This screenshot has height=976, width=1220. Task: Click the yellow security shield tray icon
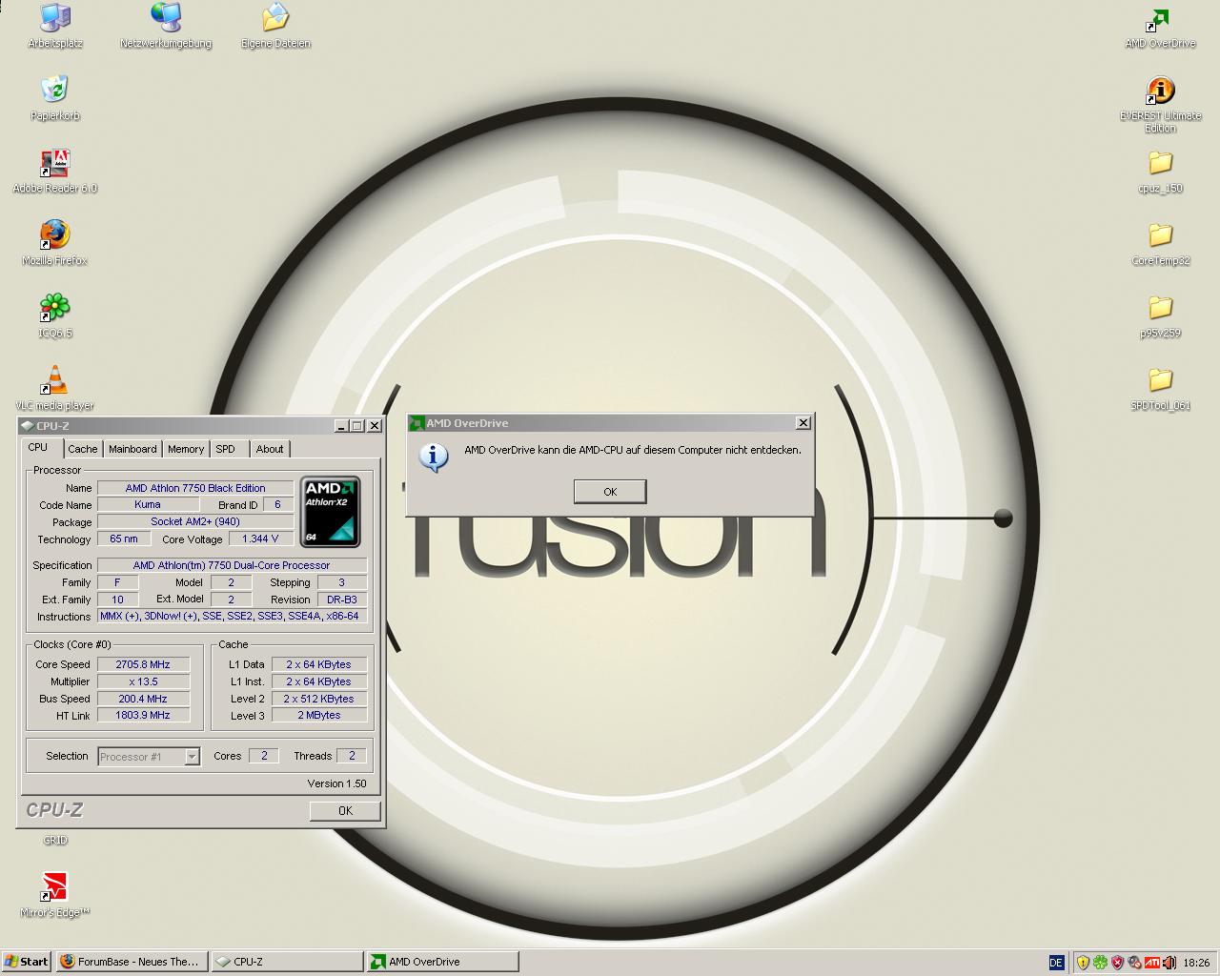click(x=1083, y=963)
